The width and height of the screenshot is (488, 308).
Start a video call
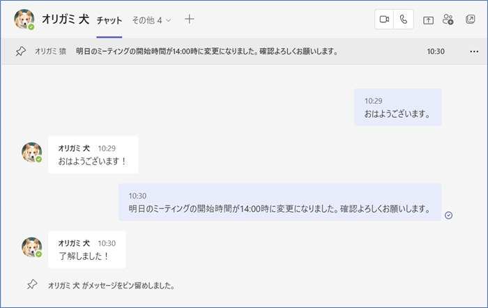click(x=384, y=20)
